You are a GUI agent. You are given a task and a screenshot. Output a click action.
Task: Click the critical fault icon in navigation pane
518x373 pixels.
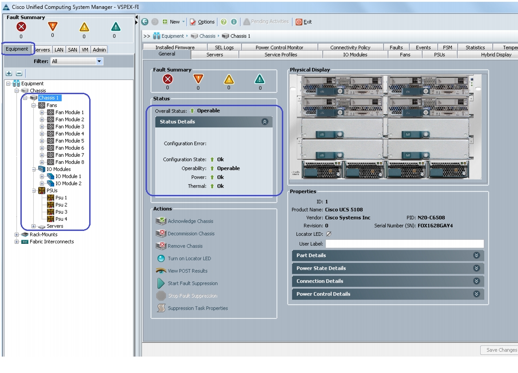pyautogui.click(x=21, y=27)
